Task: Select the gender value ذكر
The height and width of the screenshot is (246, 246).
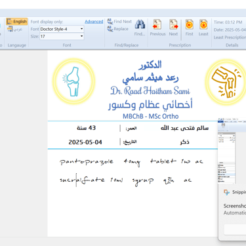Action: (x=185, y=142)
